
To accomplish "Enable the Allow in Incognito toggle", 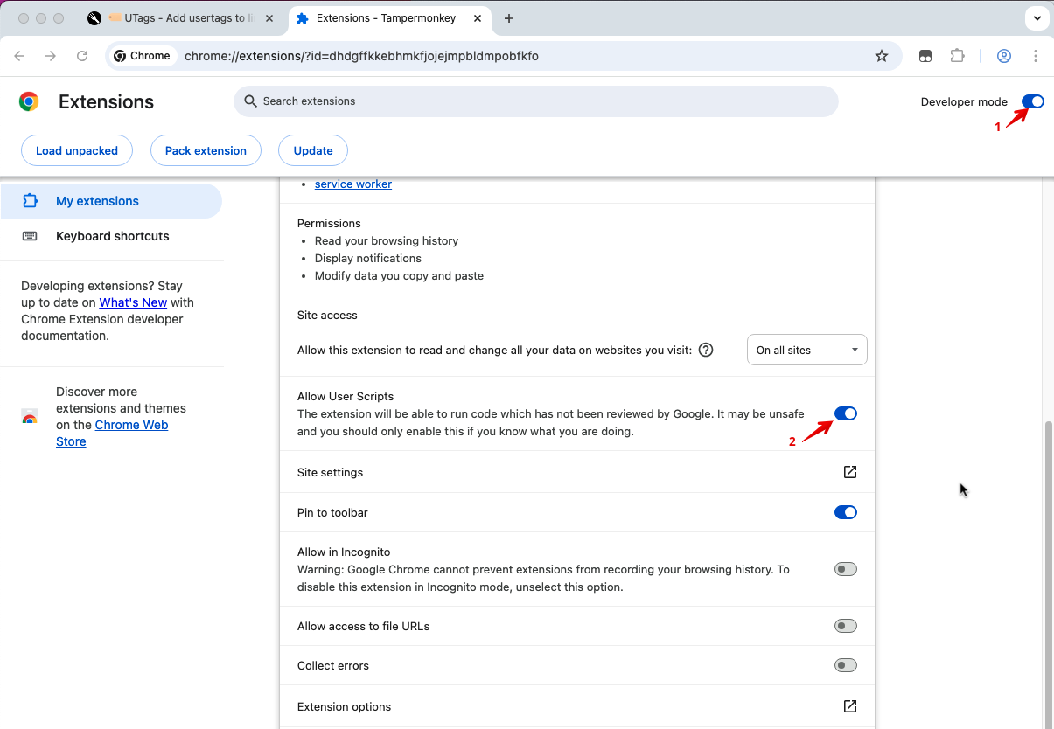I will (x=845, y=569).
